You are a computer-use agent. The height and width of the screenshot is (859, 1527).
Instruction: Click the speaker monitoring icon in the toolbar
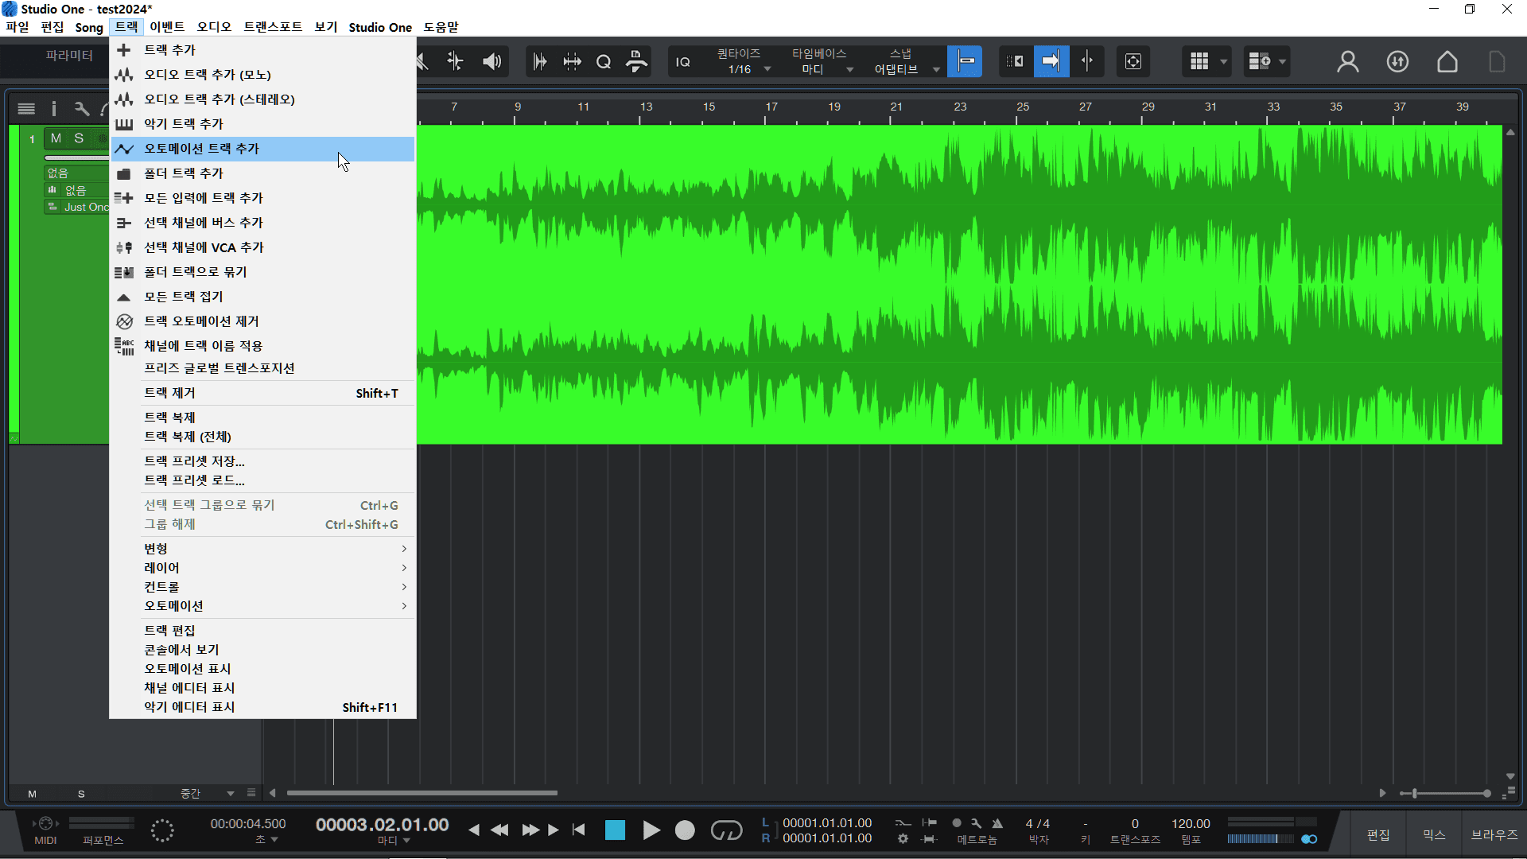point(492,61)
